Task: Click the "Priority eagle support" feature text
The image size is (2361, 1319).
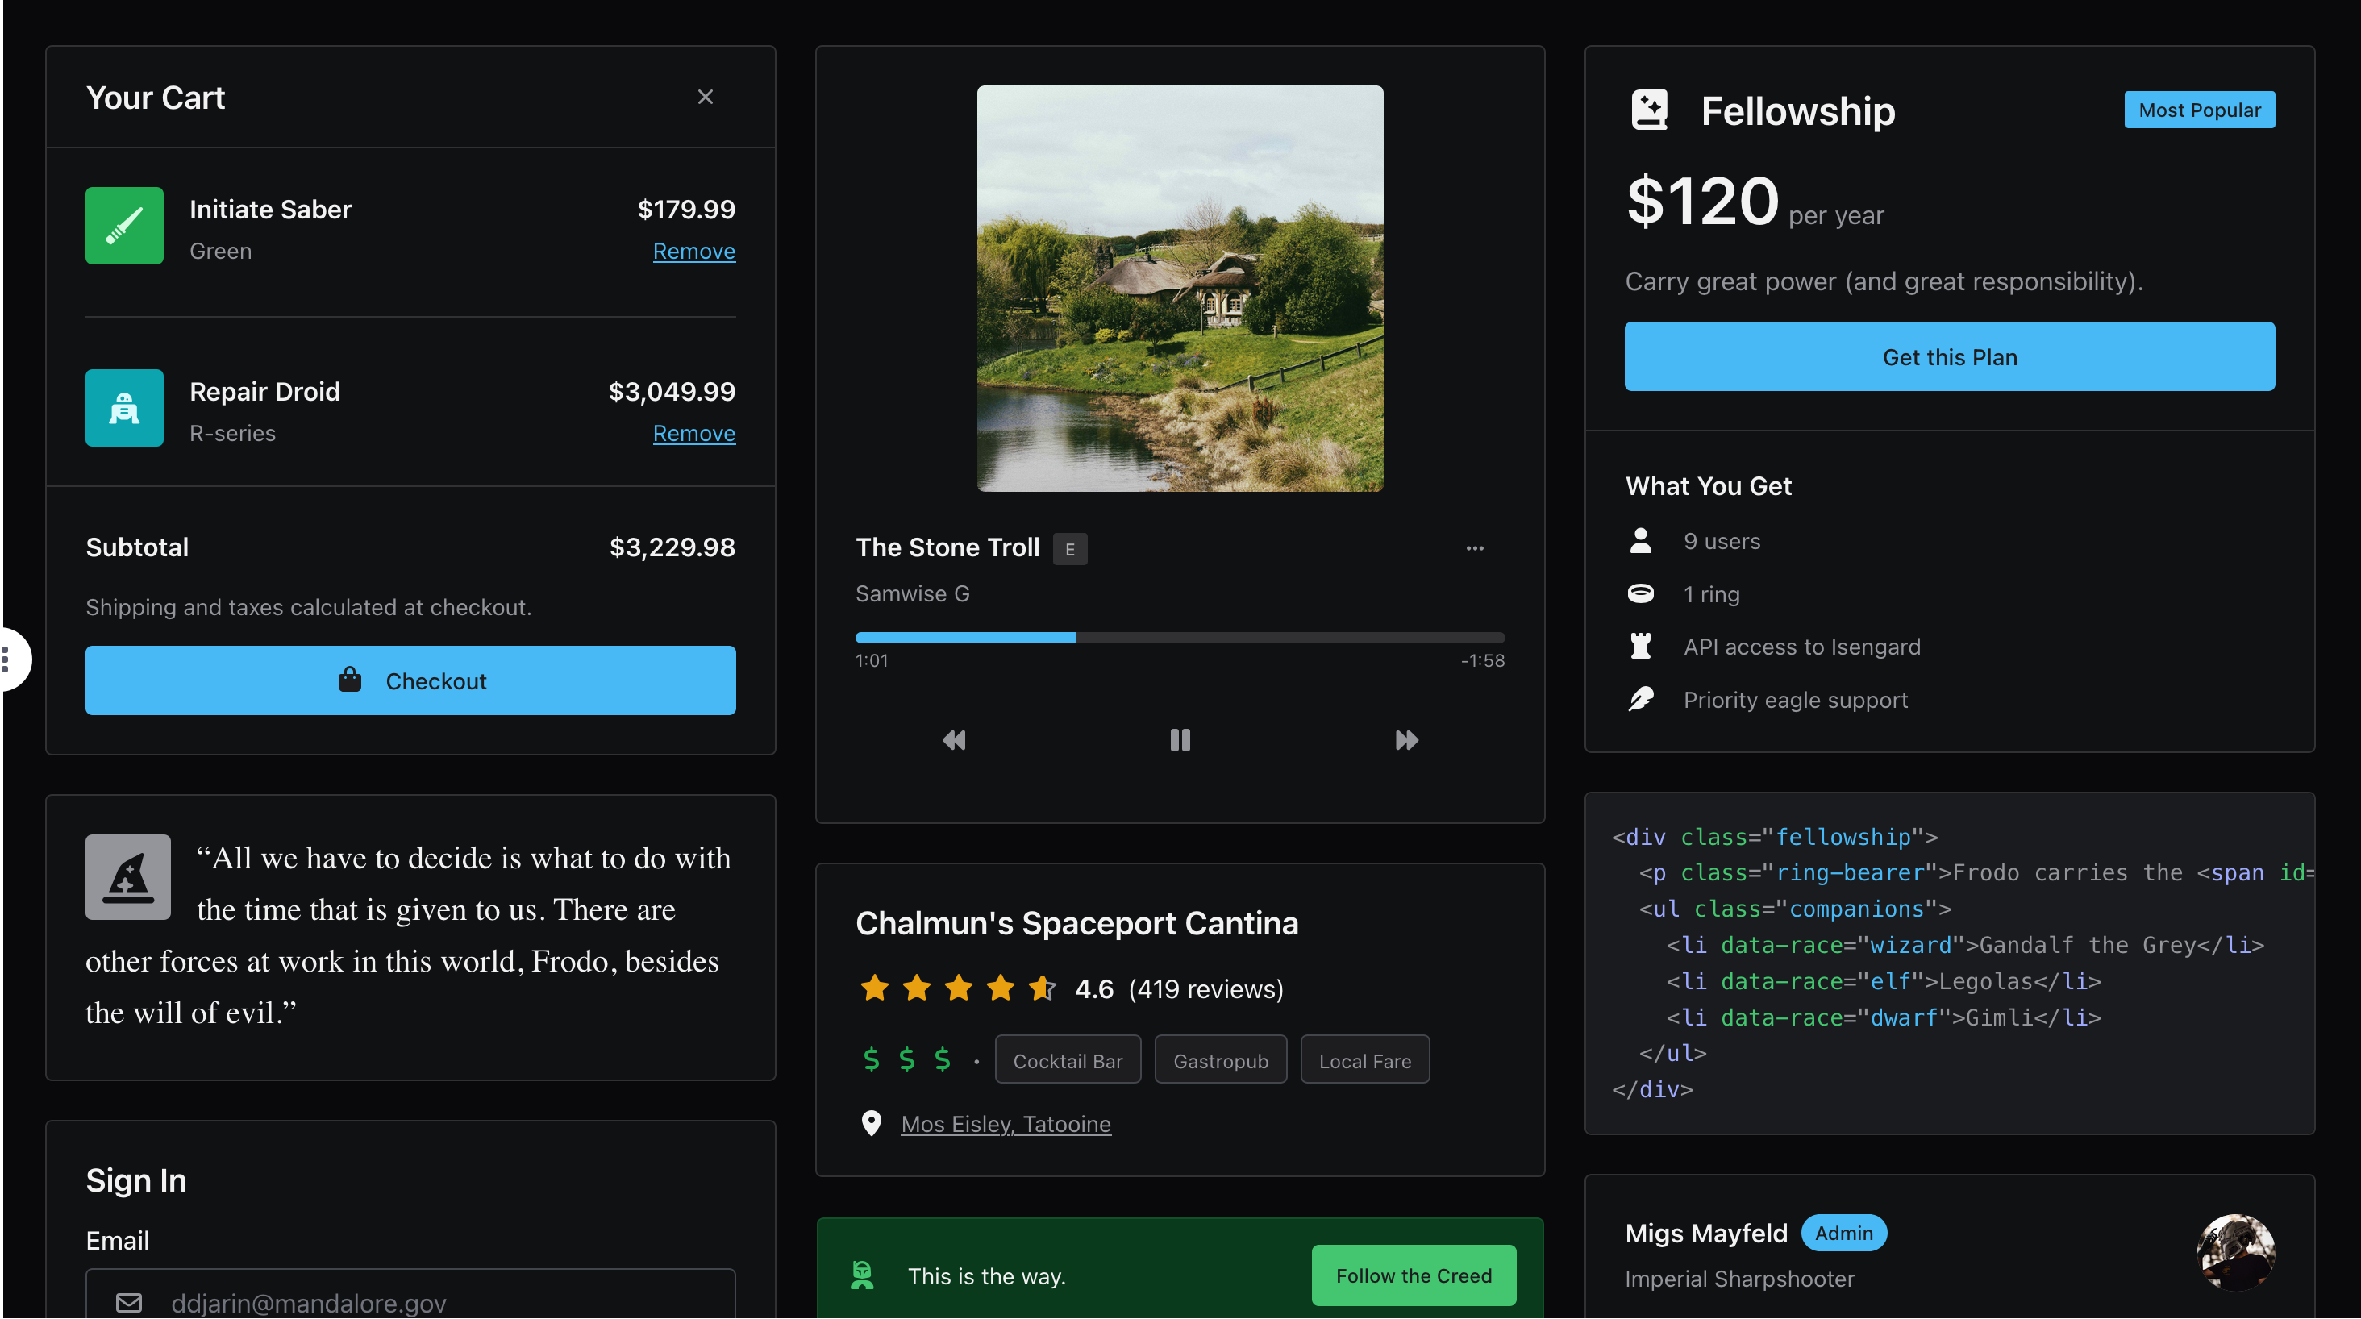Action: click(x=1796, y=701)
